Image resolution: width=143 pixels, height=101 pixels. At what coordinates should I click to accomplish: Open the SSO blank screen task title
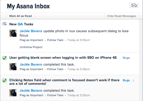pyautogui.click(x=63, y=58)
